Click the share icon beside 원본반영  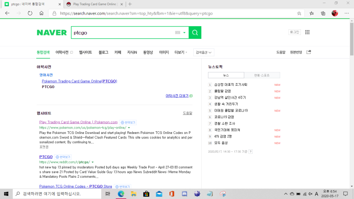tap(309, 52)
